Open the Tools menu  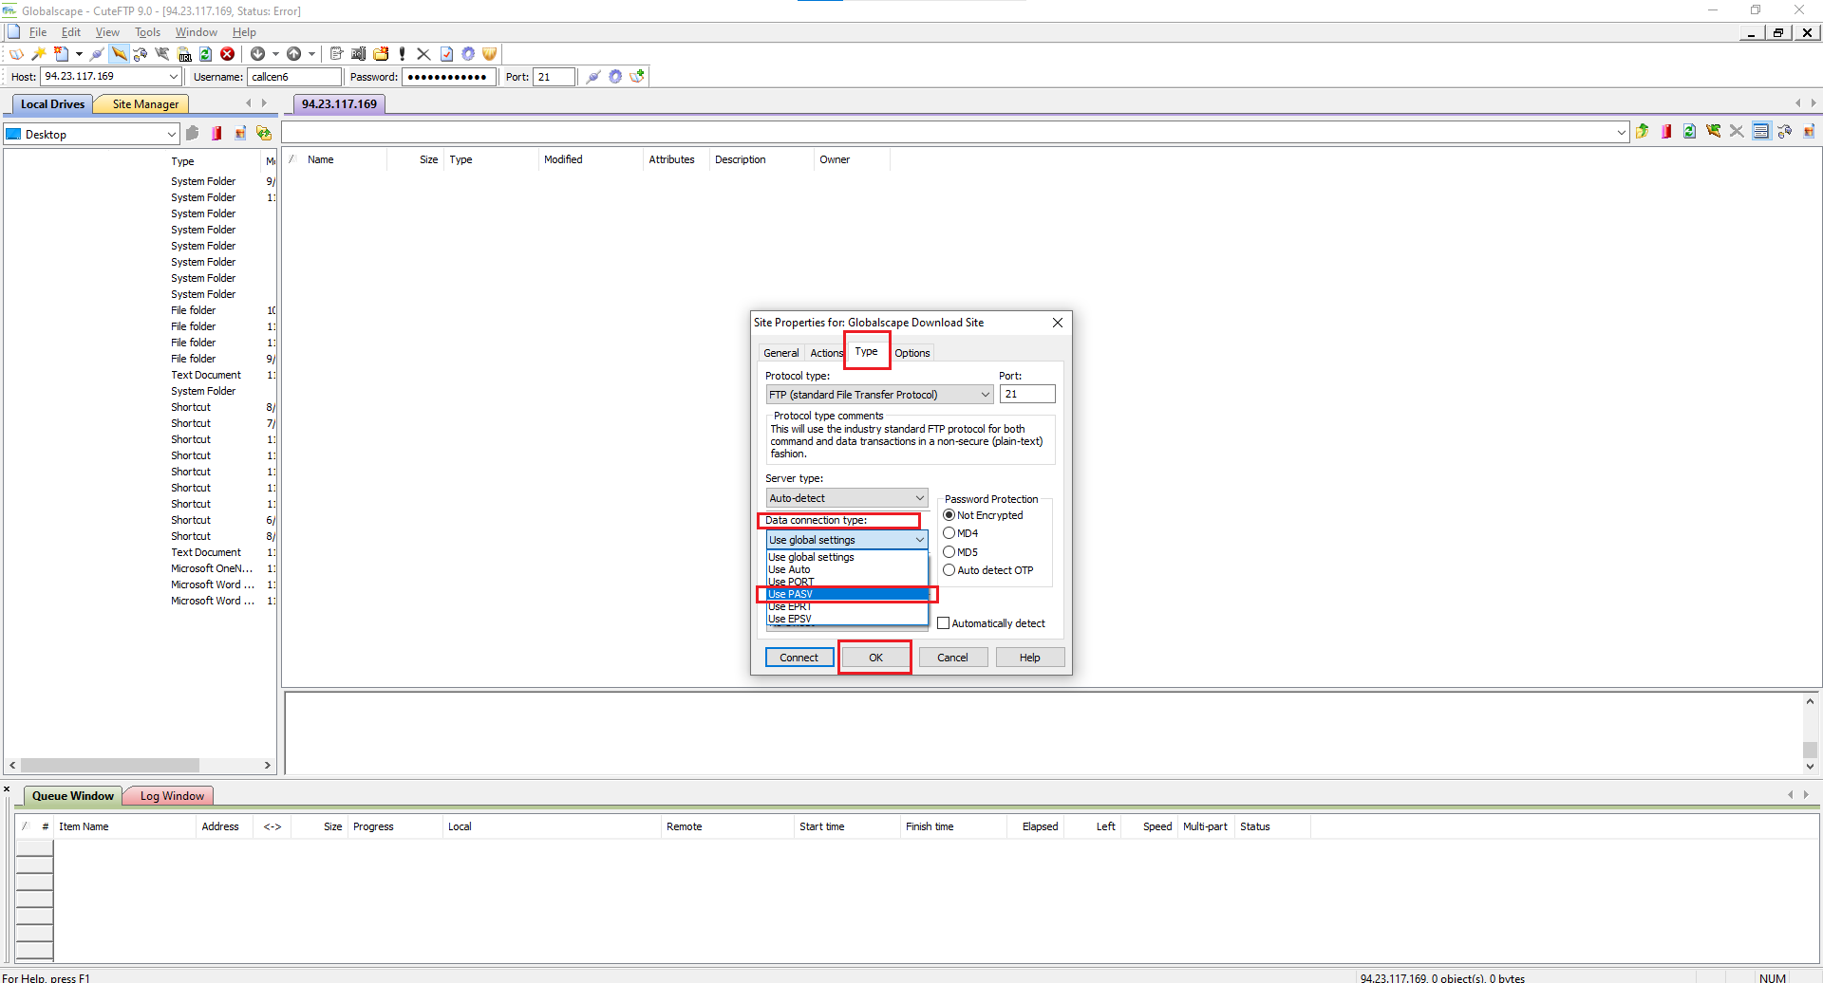click(147, 32)
